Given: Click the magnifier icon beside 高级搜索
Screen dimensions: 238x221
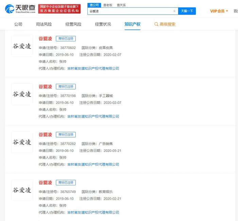Looking at the screenshot, I should tap(156, 24).
